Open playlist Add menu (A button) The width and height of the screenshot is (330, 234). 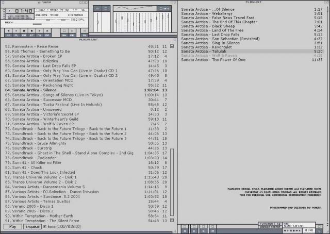pyautogui.click(x=185, y=228)
